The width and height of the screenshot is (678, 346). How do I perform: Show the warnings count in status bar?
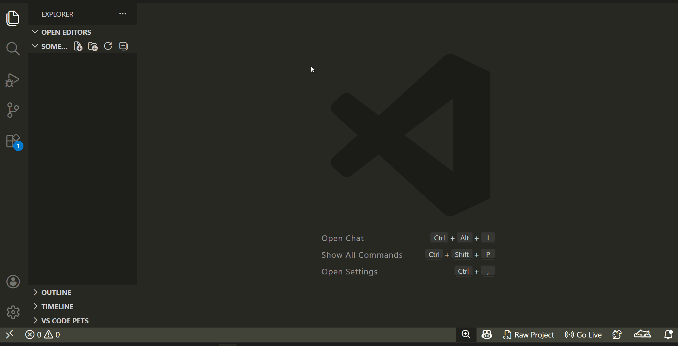52,335
